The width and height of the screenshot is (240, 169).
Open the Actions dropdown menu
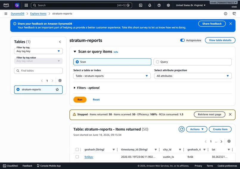click(197, 129)
